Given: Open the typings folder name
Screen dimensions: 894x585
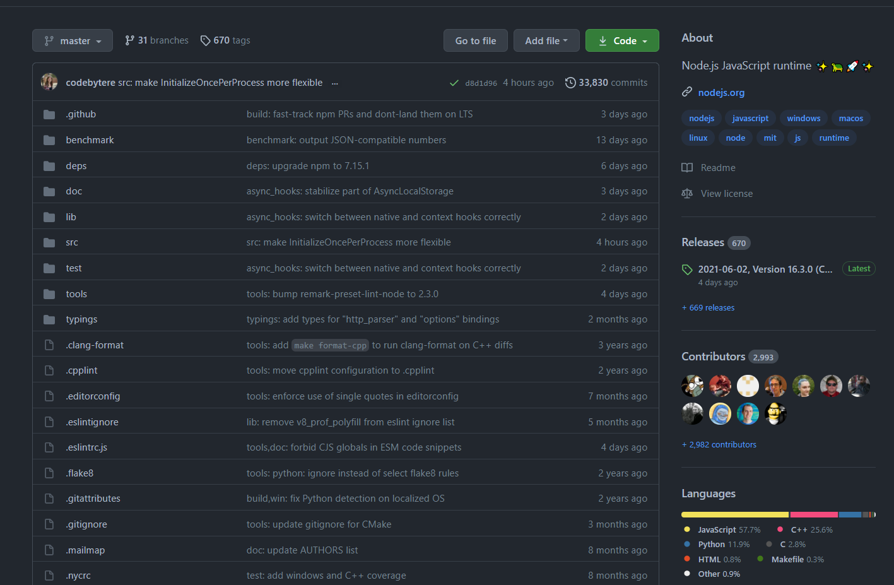Looking at the screenshot, I should [81, 319].
